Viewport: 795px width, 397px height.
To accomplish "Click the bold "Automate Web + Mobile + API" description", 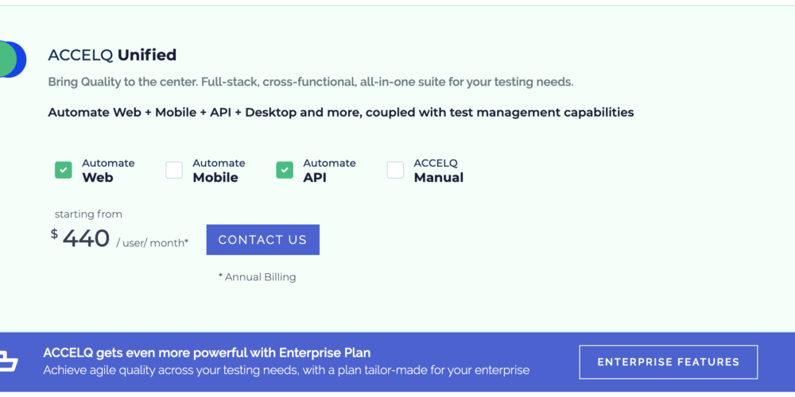I will pyautogui.click(x=340, y=112).
